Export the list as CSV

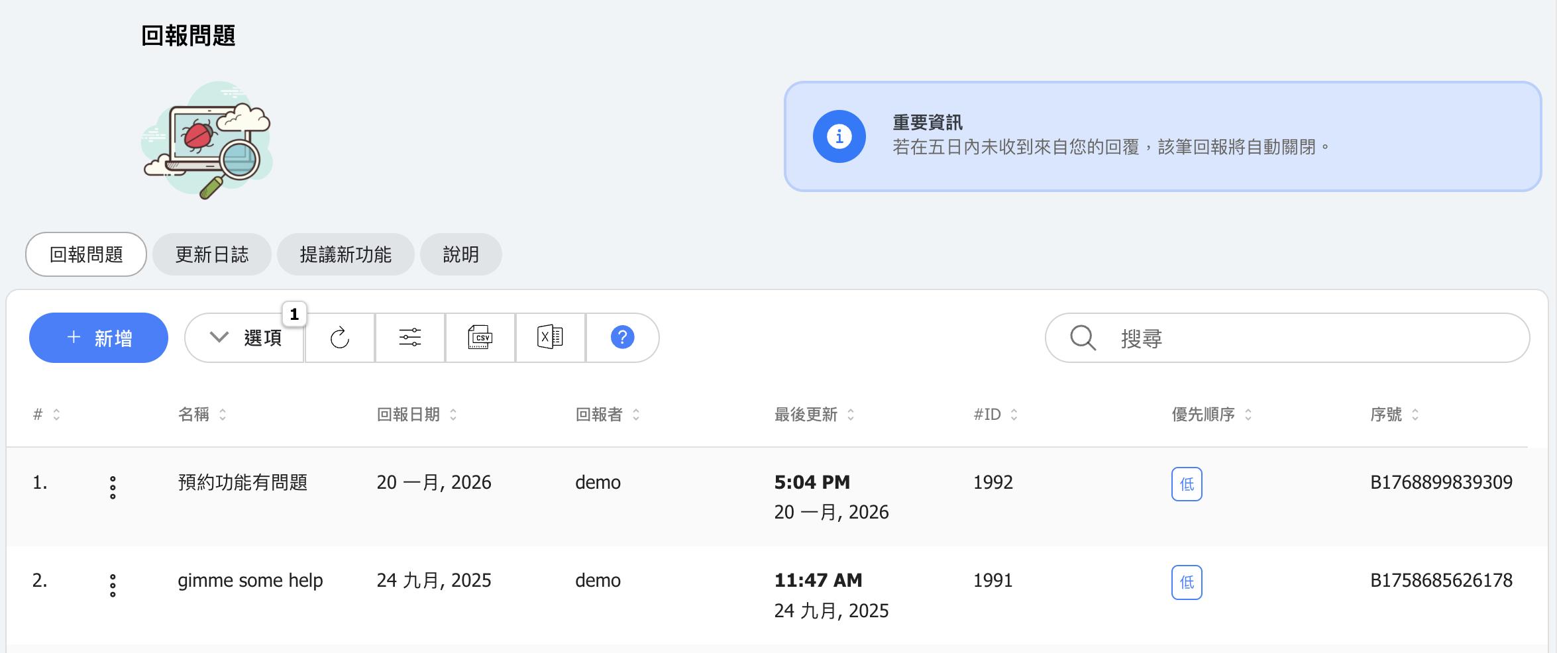pos(480,338)
